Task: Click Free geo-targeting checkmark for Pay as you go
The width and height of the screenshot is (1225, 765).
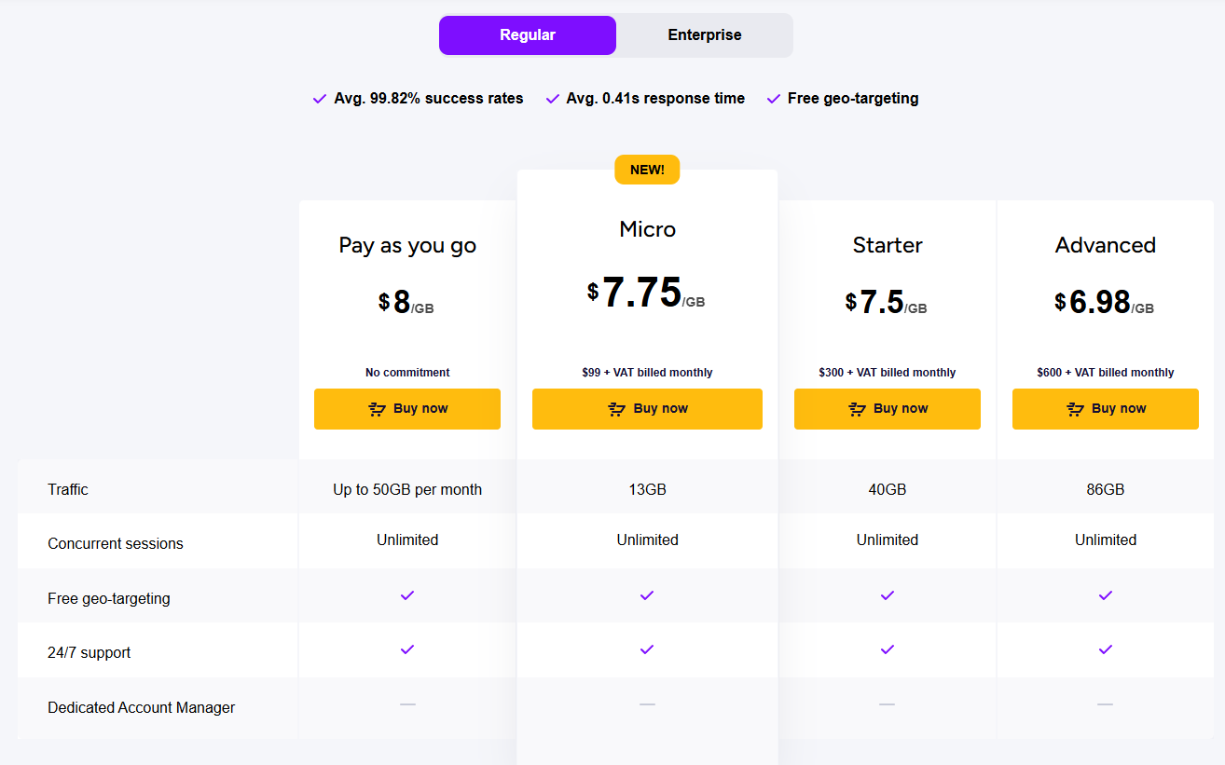Action: pyautogui.click(x=407, y=595)
